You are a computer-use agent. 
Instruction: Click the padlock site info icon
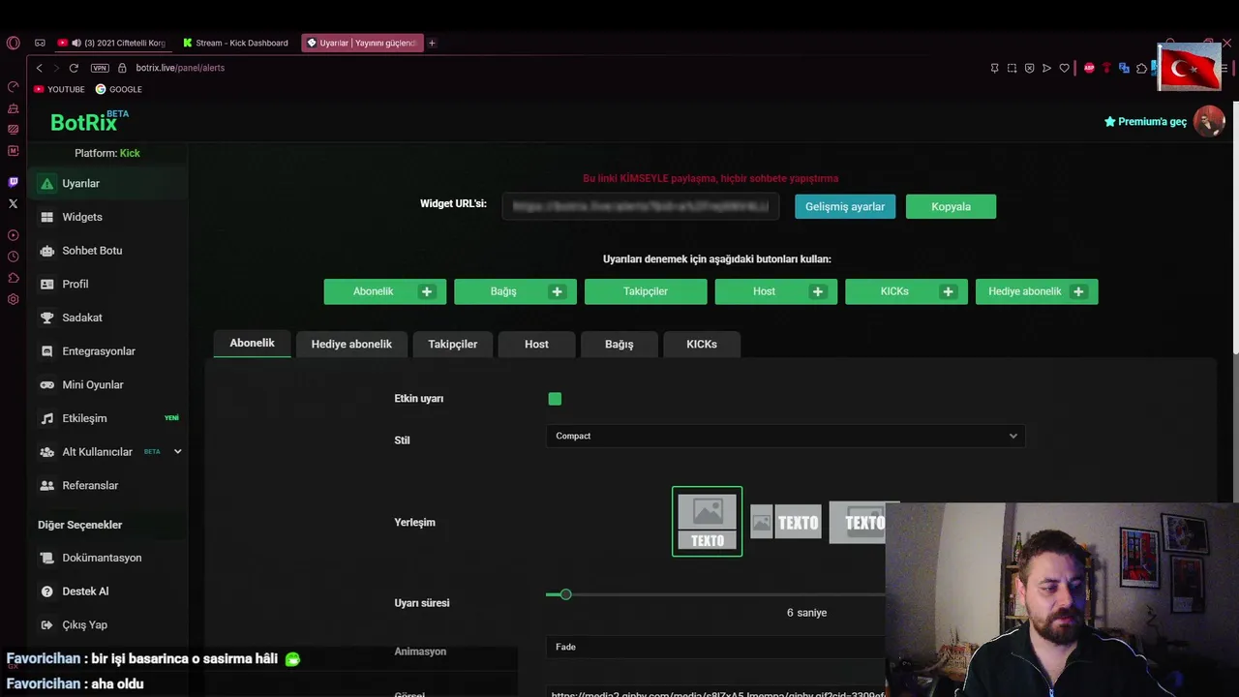click(x=122, y=68)
